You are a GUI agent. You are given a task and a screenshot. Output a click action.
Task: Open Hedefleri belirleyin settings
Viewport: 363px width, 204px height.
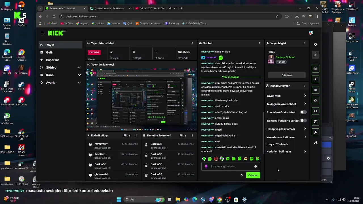[286, 152]
